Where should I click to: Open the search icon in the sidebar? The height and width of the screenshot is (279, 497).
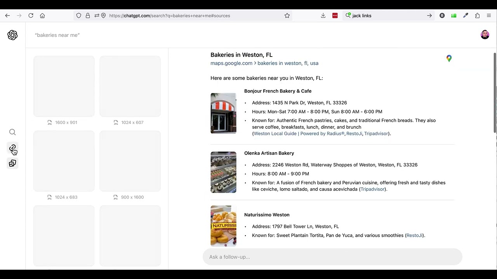click(12, 132)
